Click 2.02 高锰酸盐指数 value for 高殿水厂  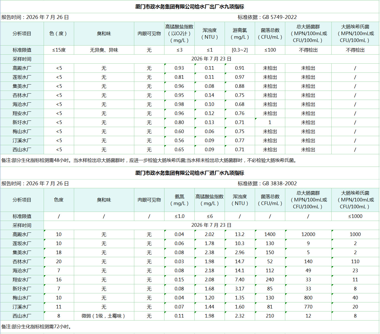[x=209, y=234]
